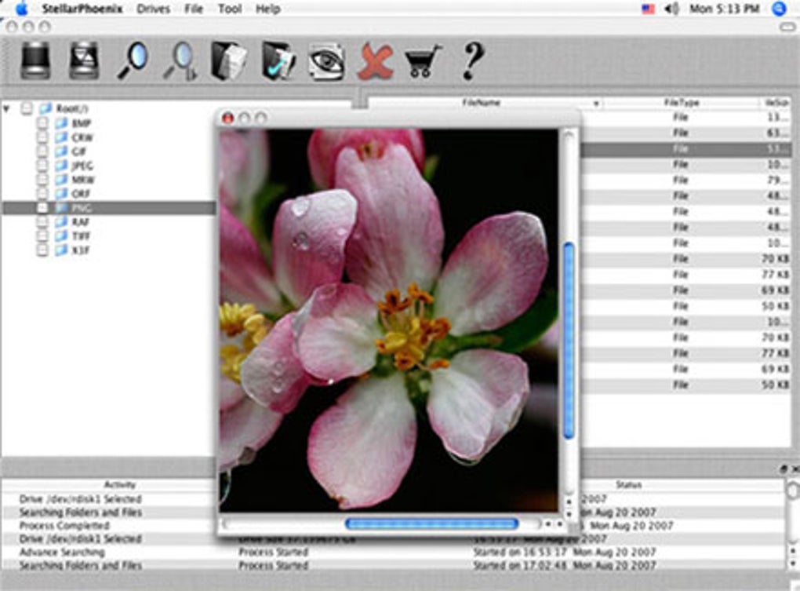This screenshot has width=800, height=591.
Task: Select the file row with size 63...
Action: (685, 133)
